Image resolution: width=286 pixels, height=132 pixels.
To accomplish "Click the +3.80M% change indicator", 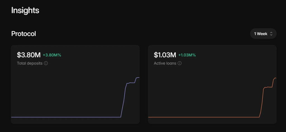I will (52, 55).
